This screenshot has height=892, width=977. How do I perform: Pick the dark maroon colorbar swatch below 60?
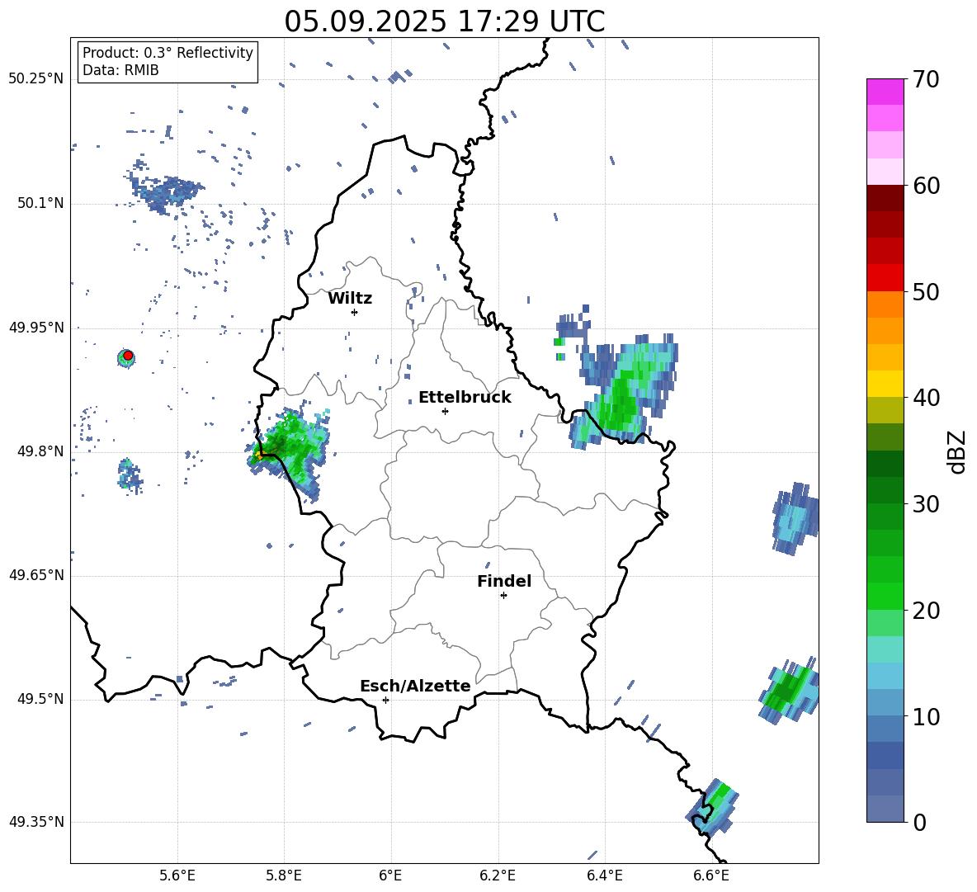point(885,198)
